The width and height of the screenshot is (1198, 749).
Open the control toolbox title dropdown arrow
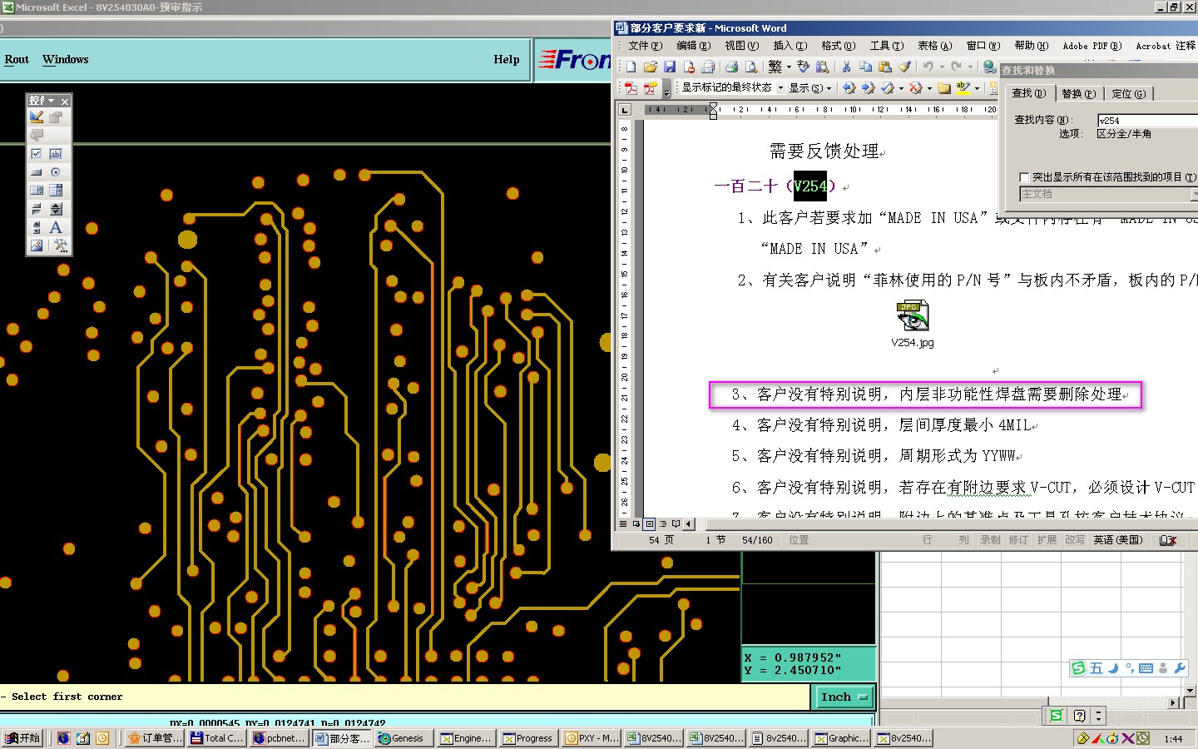click(52, 101)
